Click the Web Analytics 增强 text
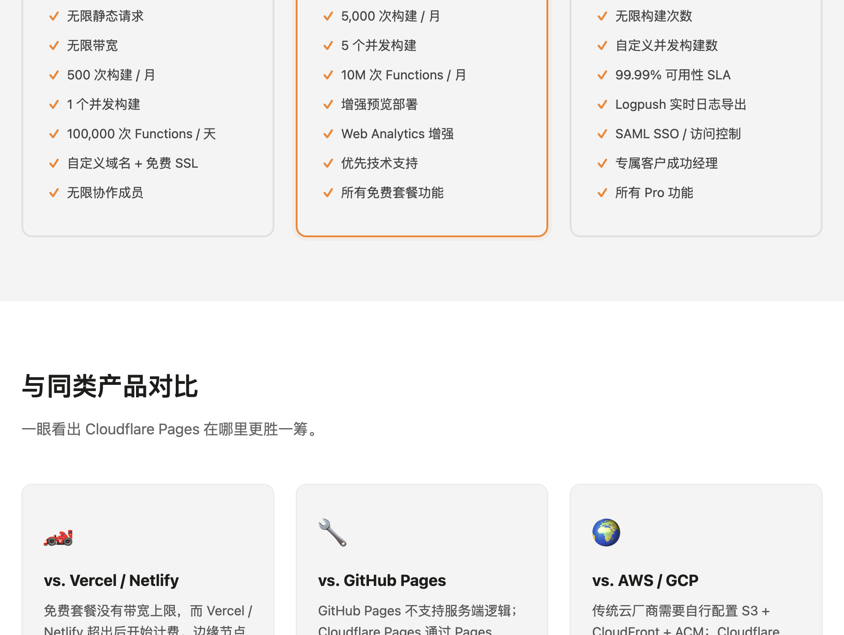844x635 pixels. click(x=397, y=134)
